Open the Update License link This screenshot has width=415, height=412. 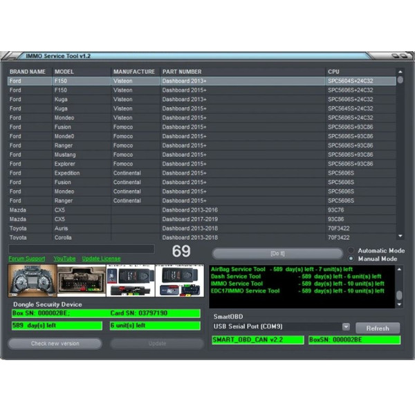pyautogui.click(x=101, y=259)
